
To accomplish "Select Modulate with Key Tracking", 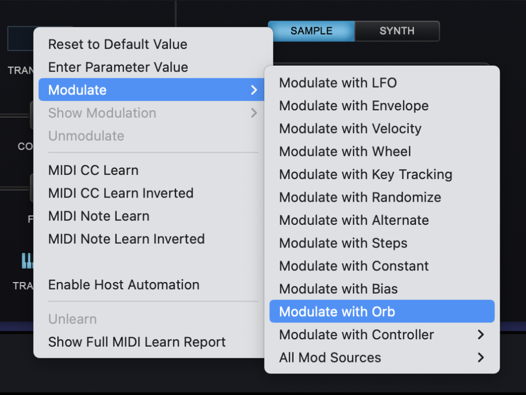I will pos(365,174).
